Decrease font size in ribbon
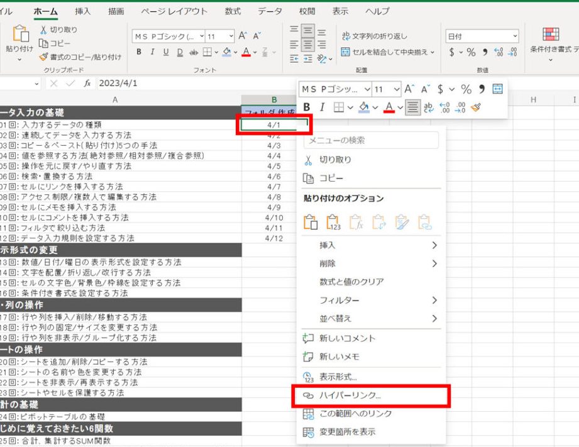 [x=257, y=36]
